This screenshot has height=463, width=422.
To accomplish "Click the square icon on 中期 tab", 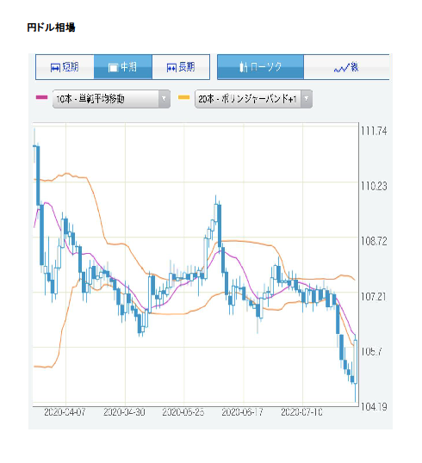I will pyautogui.click(x=113, y=68).
